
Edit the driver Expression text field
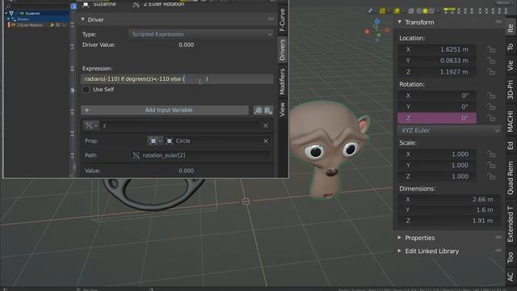click(x=177, y=79)
